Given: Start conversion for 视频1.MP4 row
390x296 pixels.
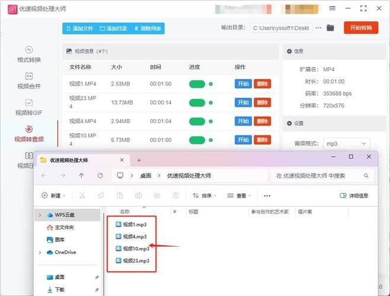Looking at the screenshot, I should [x=243, y=83].
